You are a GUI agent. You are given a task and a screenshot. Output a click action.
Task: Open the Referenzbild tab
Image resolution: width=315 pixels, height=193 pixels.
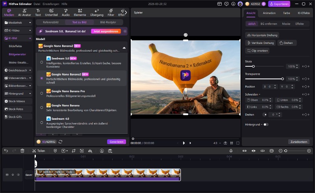tap(50, 22)
